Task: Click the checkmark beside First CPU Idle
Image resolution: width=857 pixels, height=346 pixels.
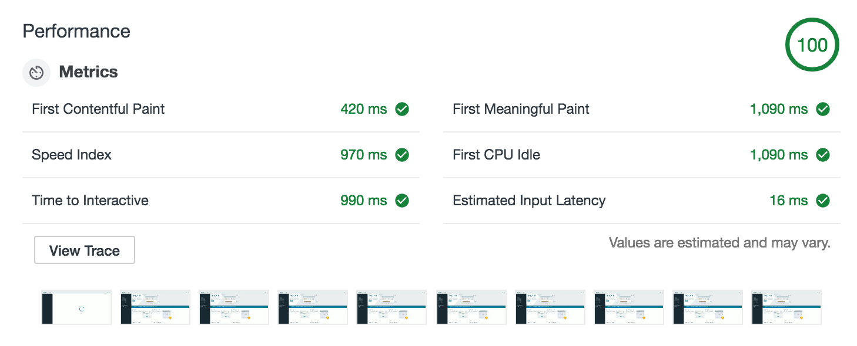Action: pyautogui.click(x=822, y=155)
